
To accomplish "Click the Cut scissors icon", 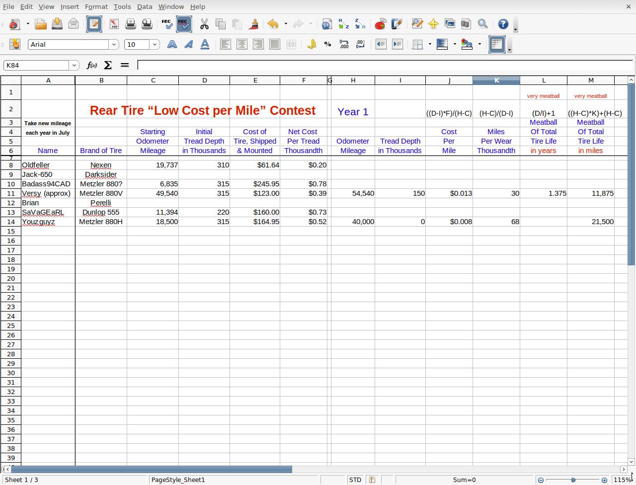I will click(x=204, y=24).
